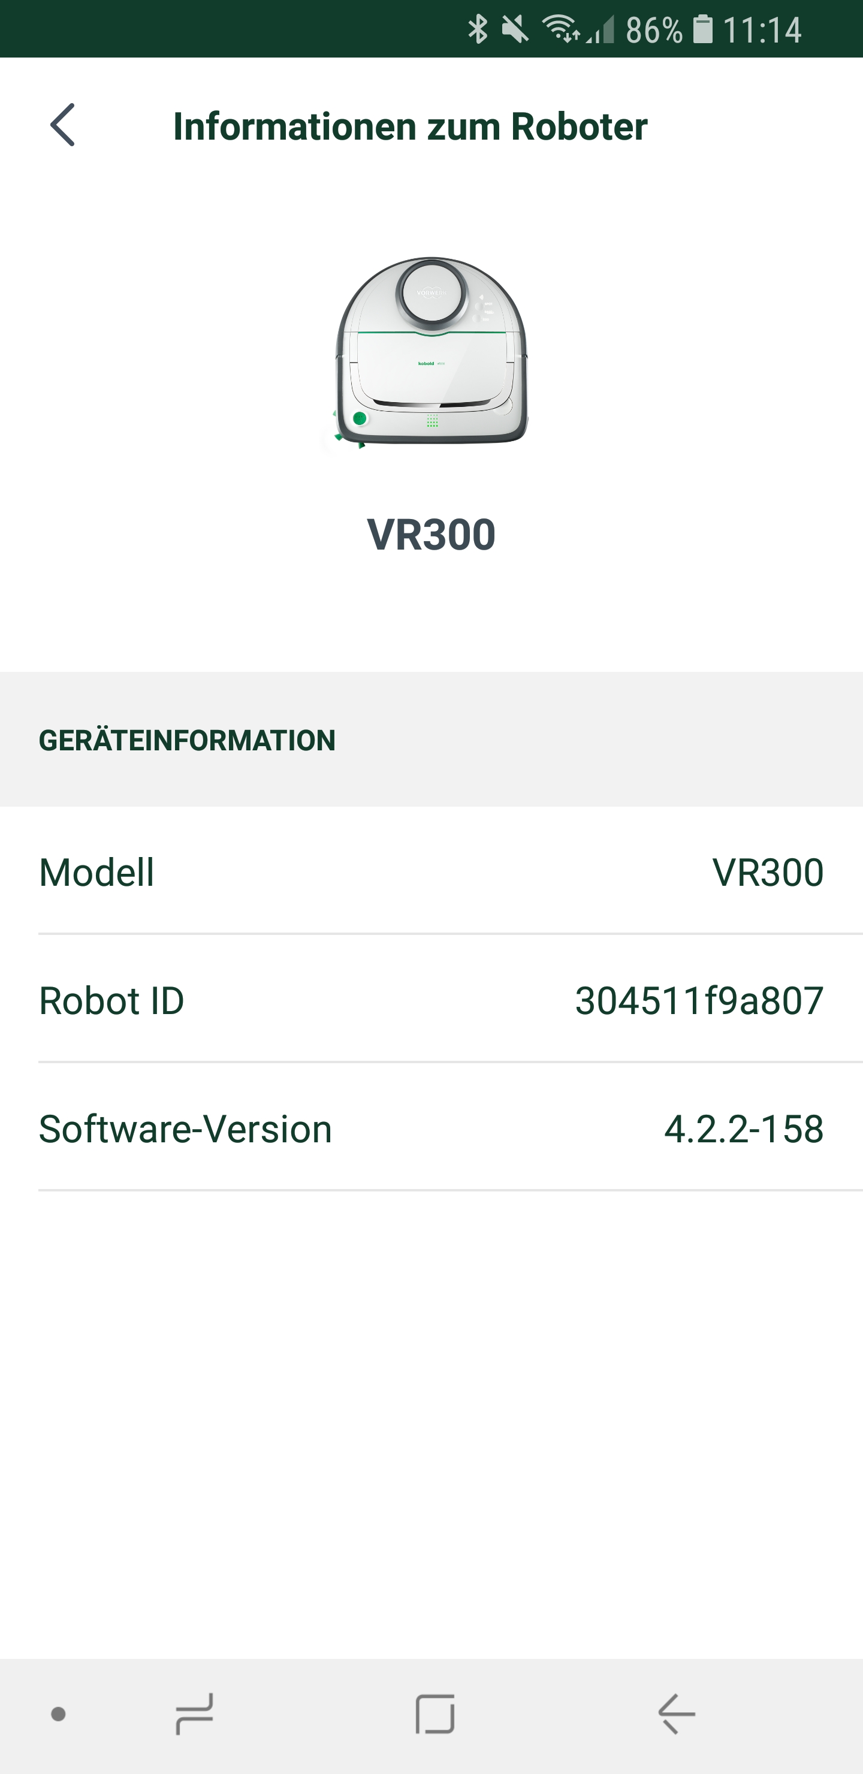Select the Software-Version row label
The image size is (863, 1774).
point(185,1129)
